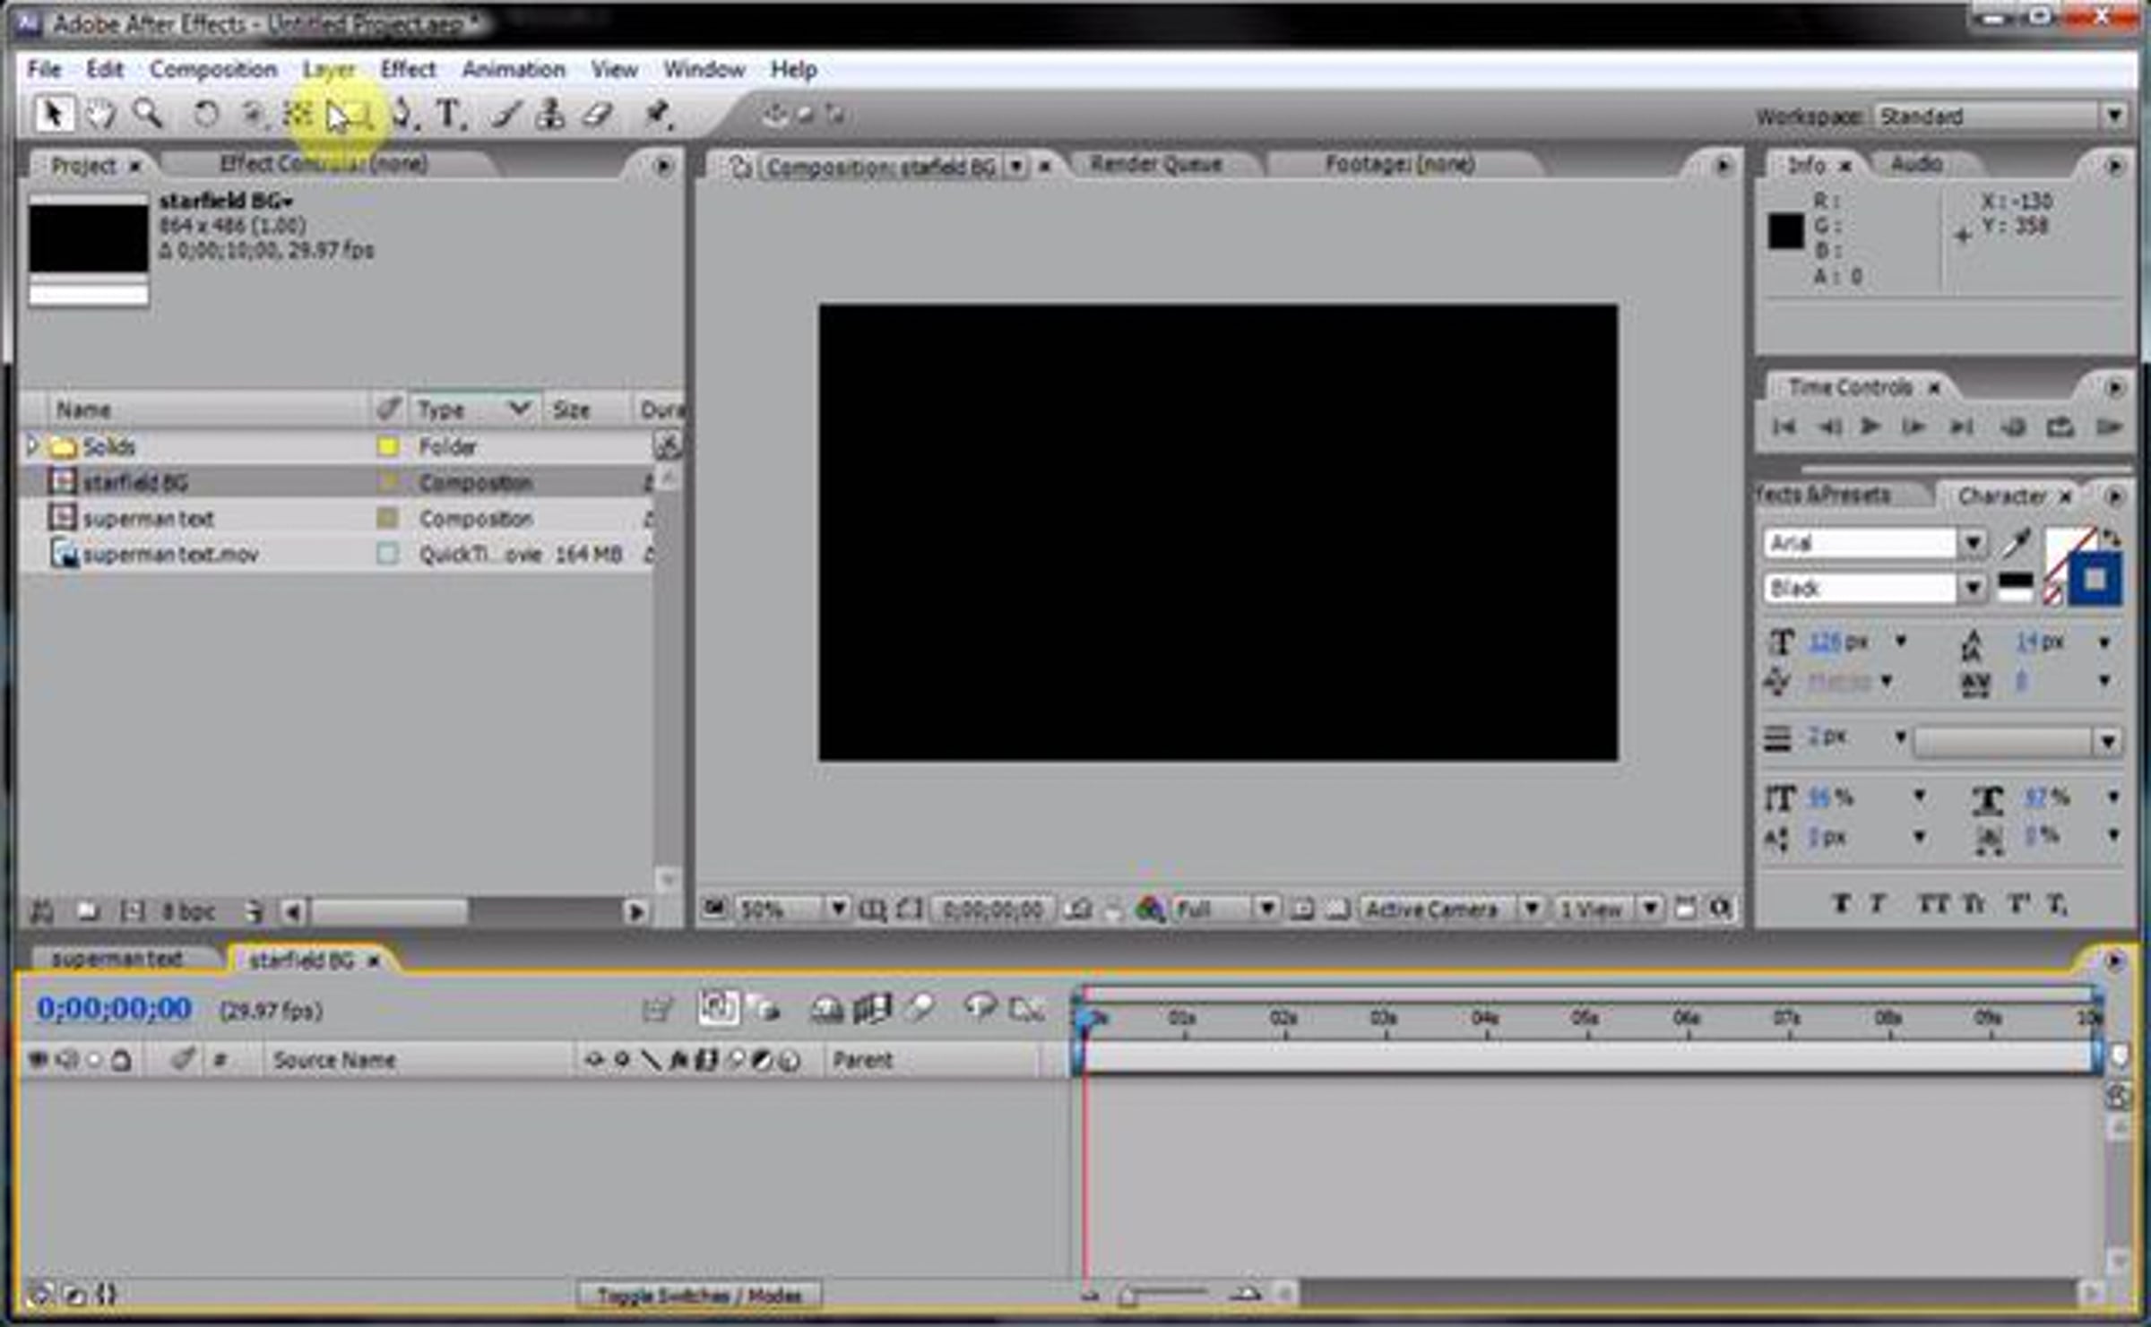Click Toggle Switches / Modes button
The height and width of the screenshot is (1327, 2151).
pyautogui.click(x=699, y=1295)
